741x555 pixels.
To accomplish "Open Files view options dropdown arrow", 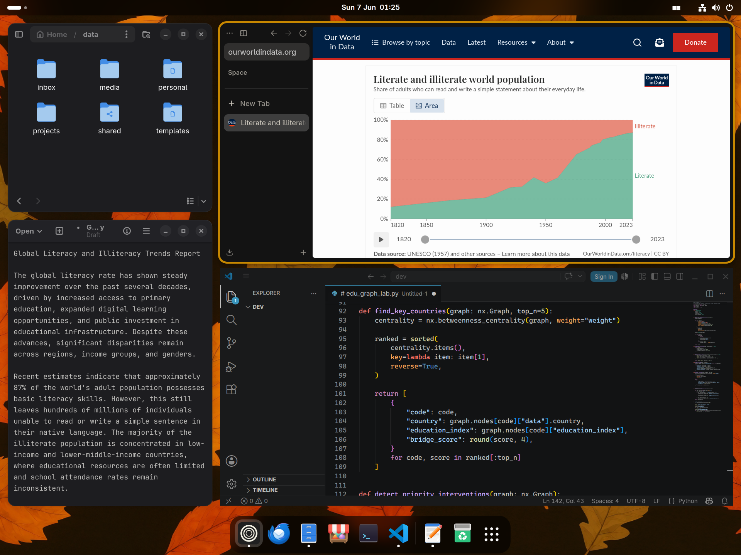I will coord(204,201).
